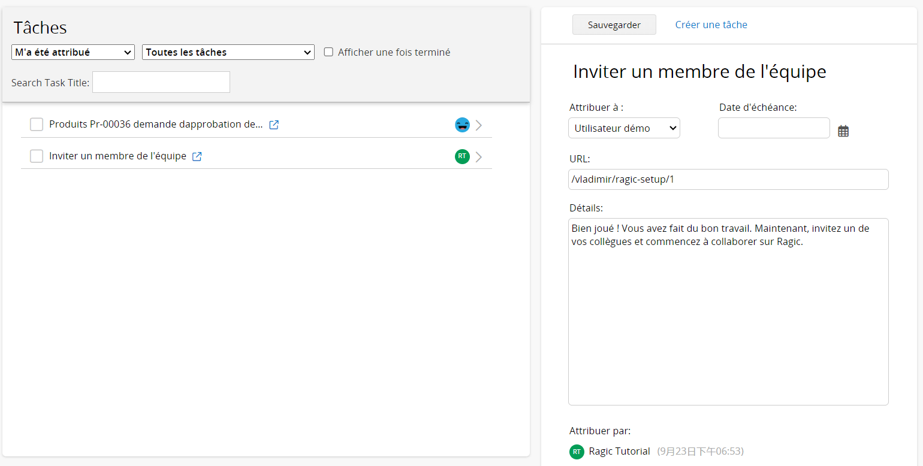
Task: Check the Produits Pr-00036 task checkbox
Action: pos(37,125)
